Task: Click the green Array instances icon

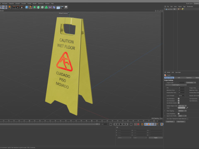Action: pos(46,7)
